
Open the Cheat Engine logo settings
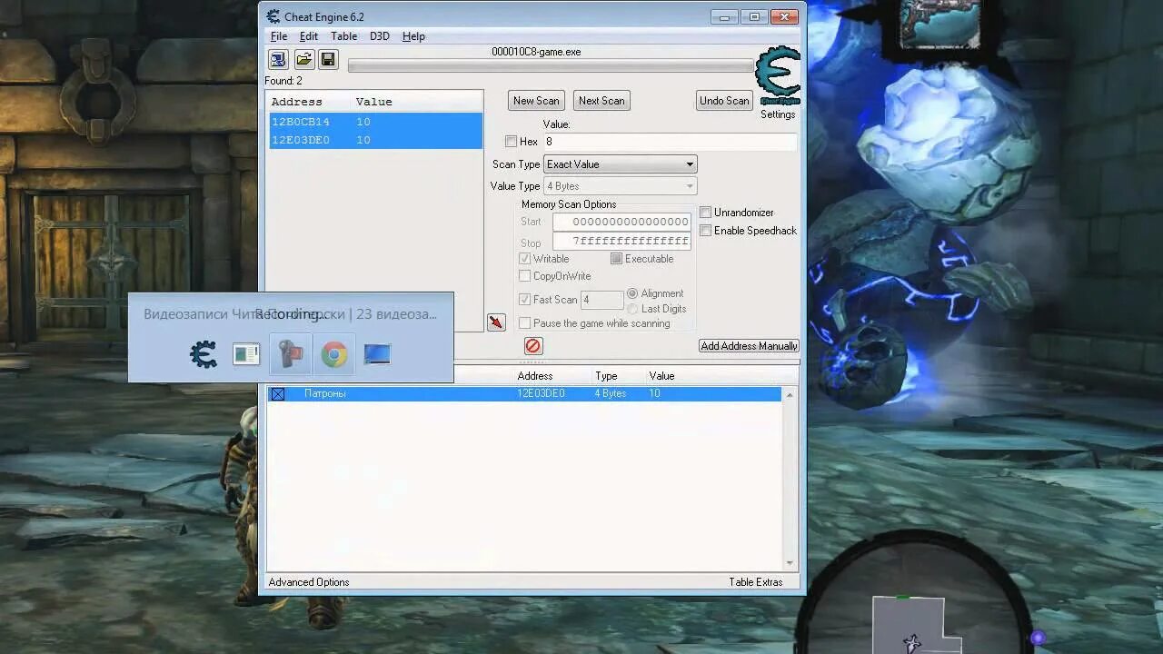point(778,76)
